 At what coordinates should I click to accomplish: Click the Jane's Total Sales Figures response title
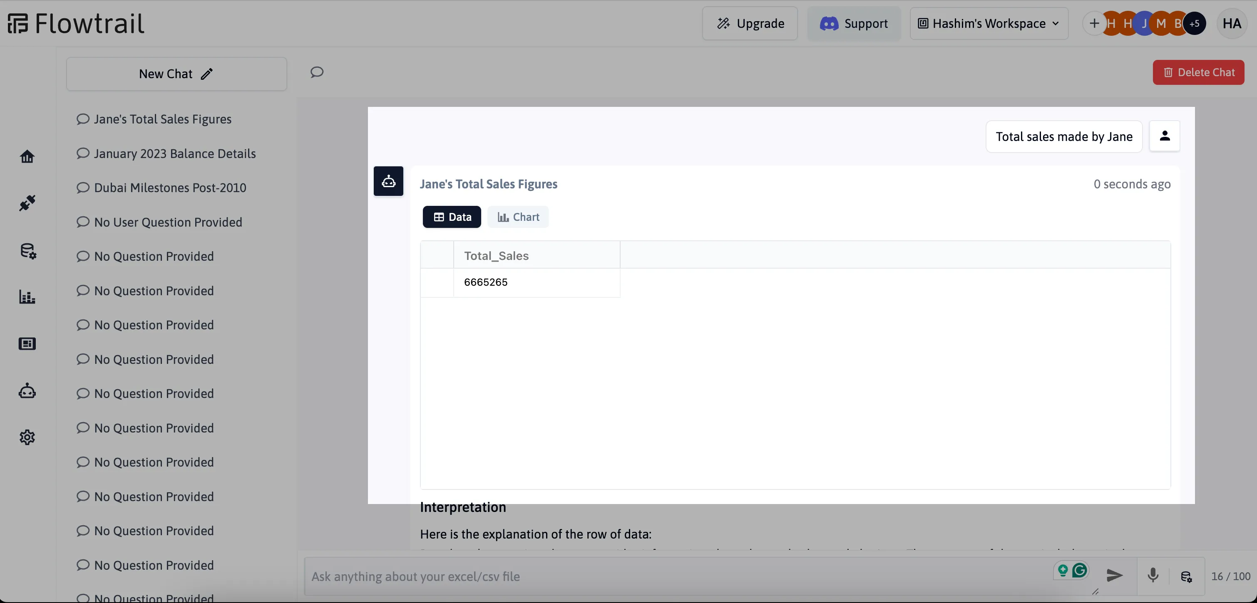click(x=488, y=184)
